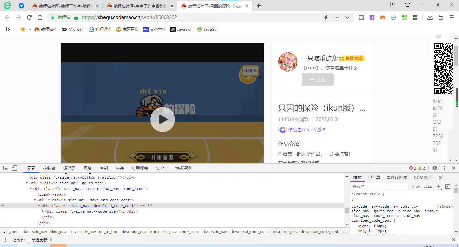
Task: Open the browser main hamburger menu
Action: pos(452,17)
